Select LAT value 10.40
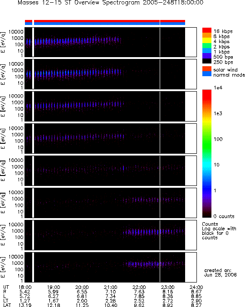 [110, 305]
